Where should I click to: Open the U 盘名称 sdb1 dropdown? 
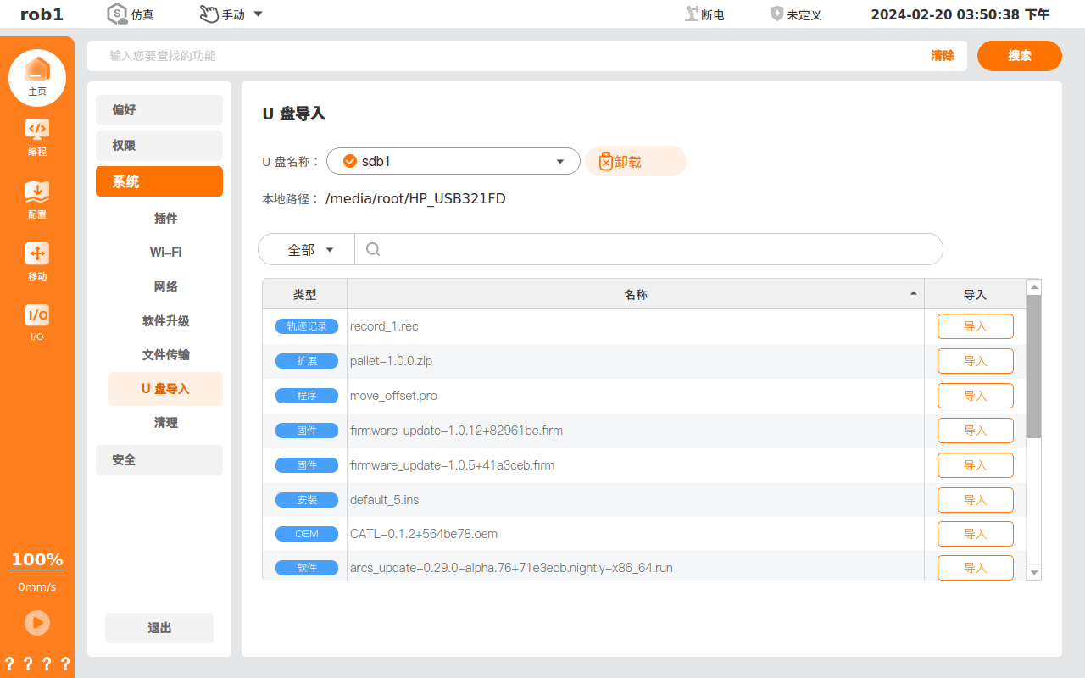[x=453, y=161]
